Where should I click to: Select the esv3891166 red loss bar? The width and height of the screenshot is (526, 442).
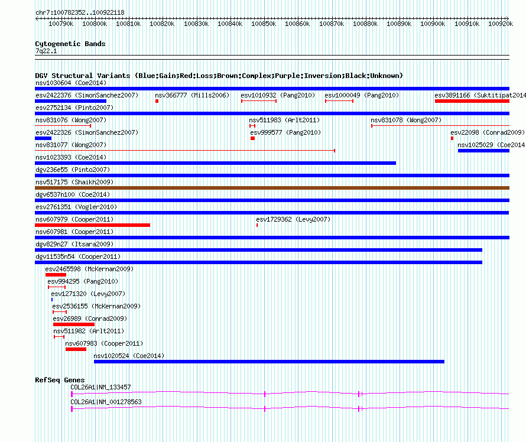472,101
